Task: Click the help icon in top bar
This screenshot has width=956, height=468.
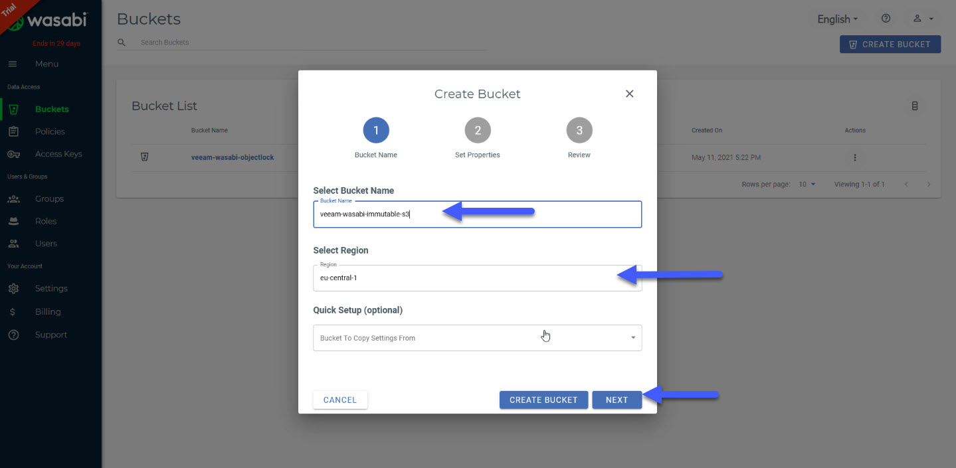Action: click(886, 19)
